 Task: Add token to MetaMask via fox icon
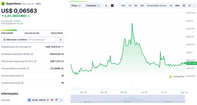pos(52,100)
